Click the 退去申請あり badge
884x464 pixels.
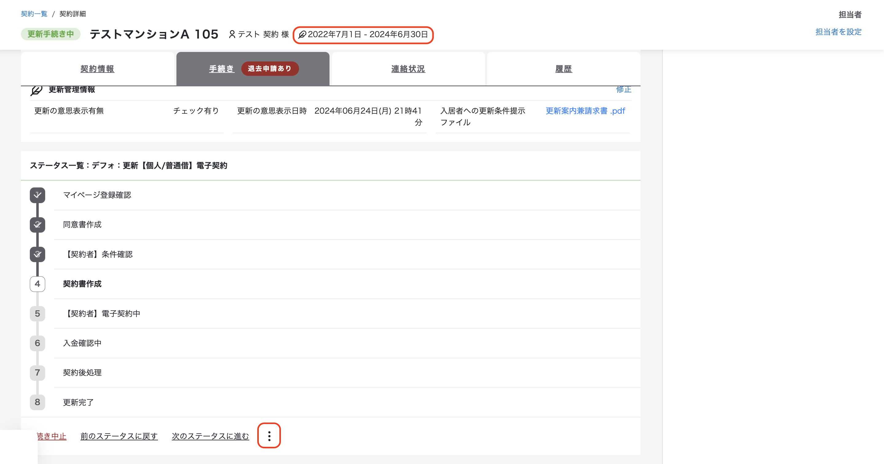point(270,69)
